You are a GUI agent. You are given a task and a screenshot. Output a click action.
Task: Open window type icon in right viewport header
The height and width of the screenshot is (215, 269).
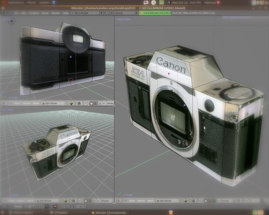click(119, 201)
